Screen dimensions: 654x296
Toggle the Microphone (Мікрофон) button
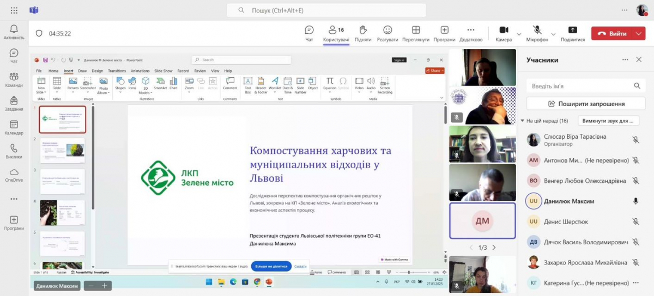[537, 33]
